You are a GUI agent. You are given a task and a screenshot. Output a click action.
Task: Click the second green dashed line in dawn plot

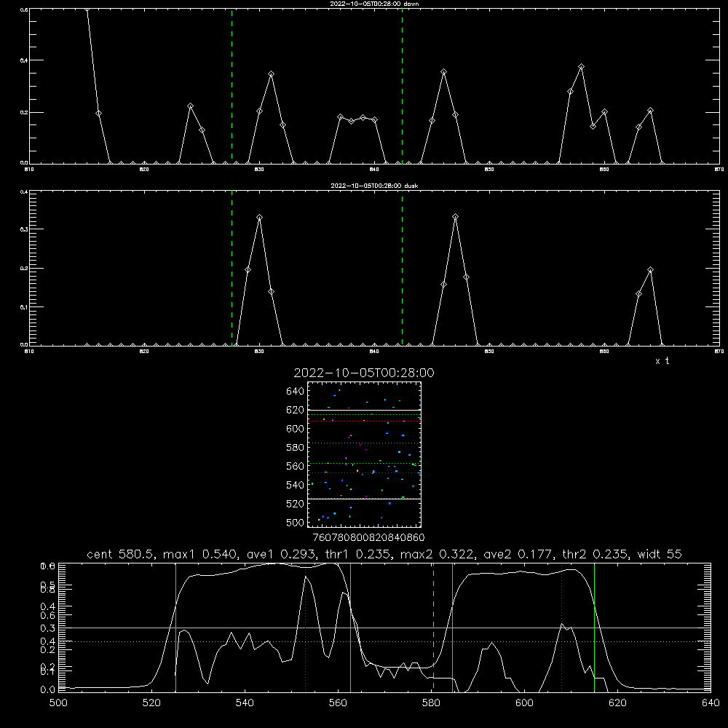[x=402, y=86]
